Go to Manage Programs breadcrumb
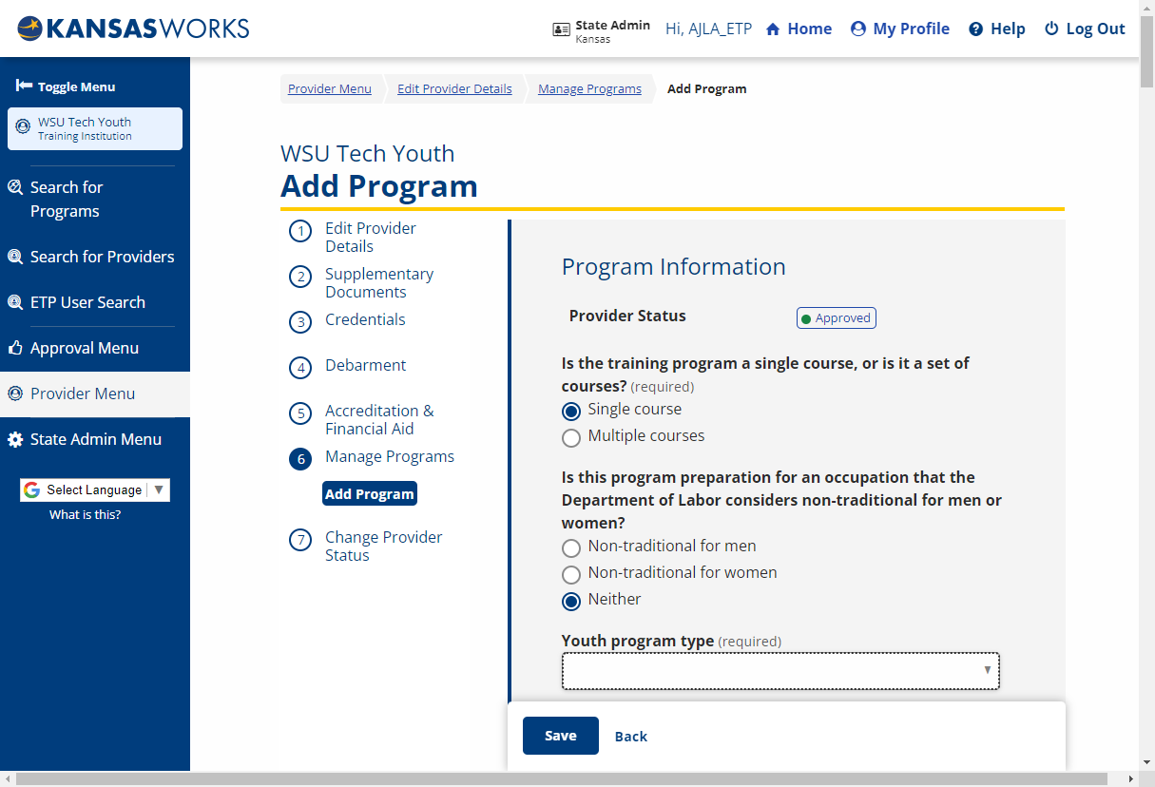Screen dimensions: 1155x787 coord(589,89)
